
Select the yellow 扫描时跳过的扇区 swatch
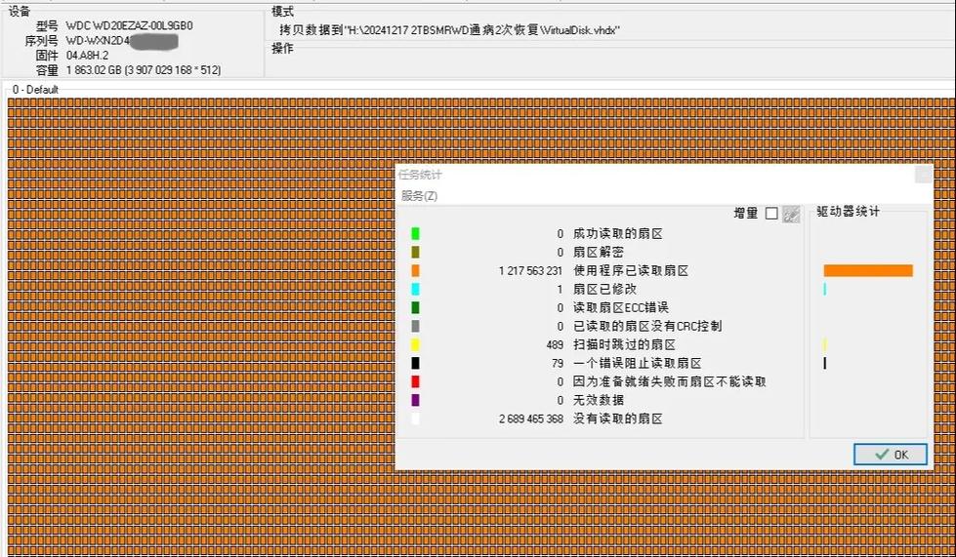415,344
